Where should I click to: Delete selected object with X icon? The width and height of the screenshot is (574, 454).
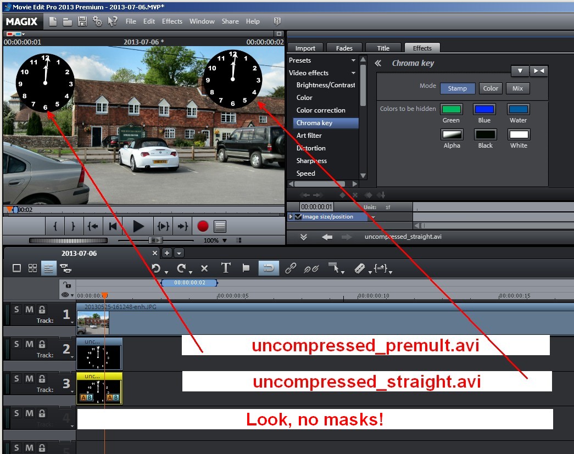204,268
